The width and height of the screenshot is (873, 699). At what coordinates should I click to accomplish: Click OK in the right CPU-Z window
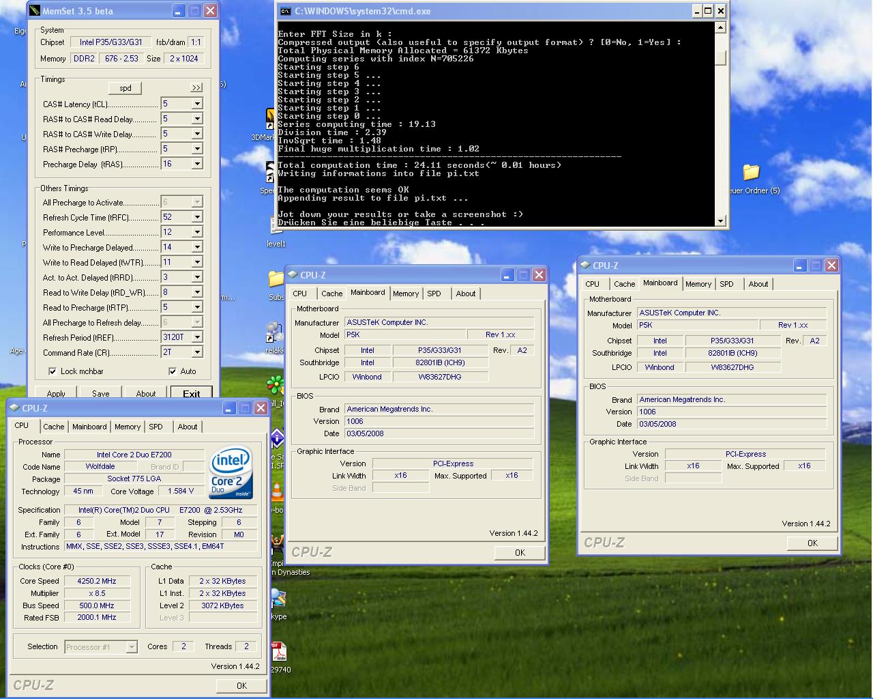click(812, 543)
